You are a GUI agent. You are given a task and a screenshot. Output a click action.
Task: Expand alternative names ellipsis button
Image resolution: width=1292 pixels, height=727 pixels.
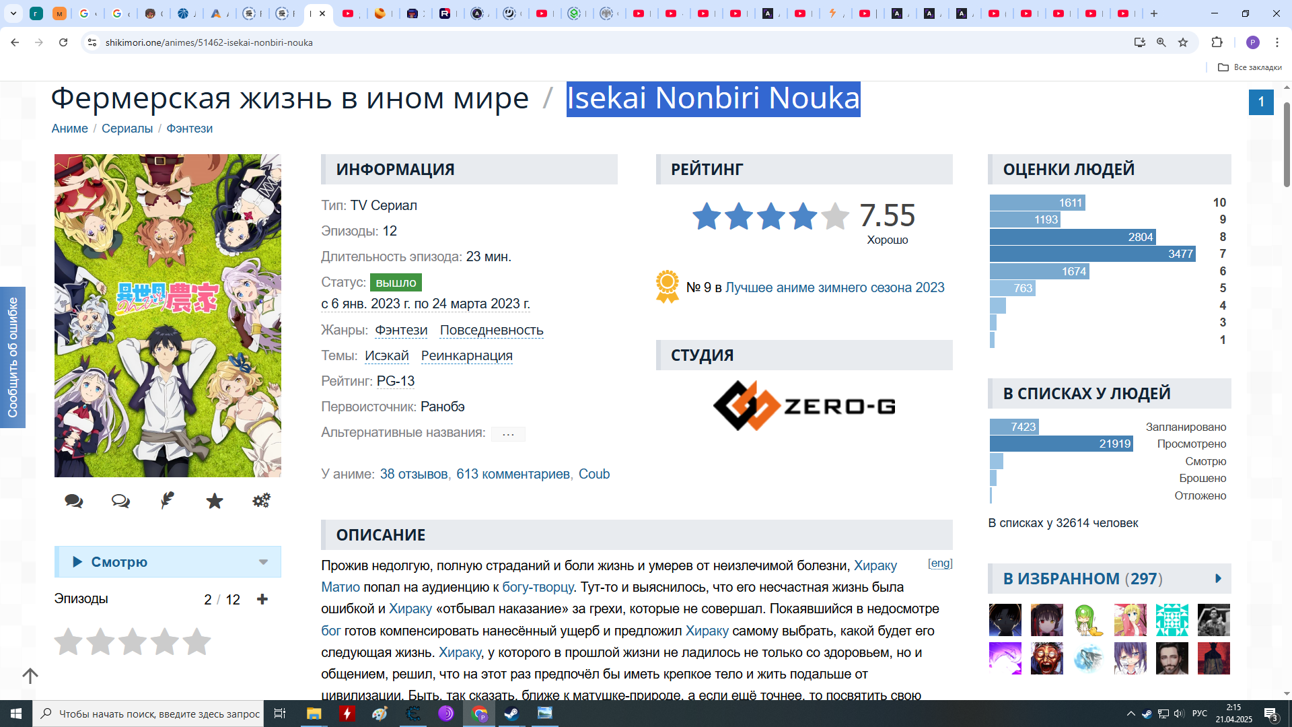(x=508, y=434)
